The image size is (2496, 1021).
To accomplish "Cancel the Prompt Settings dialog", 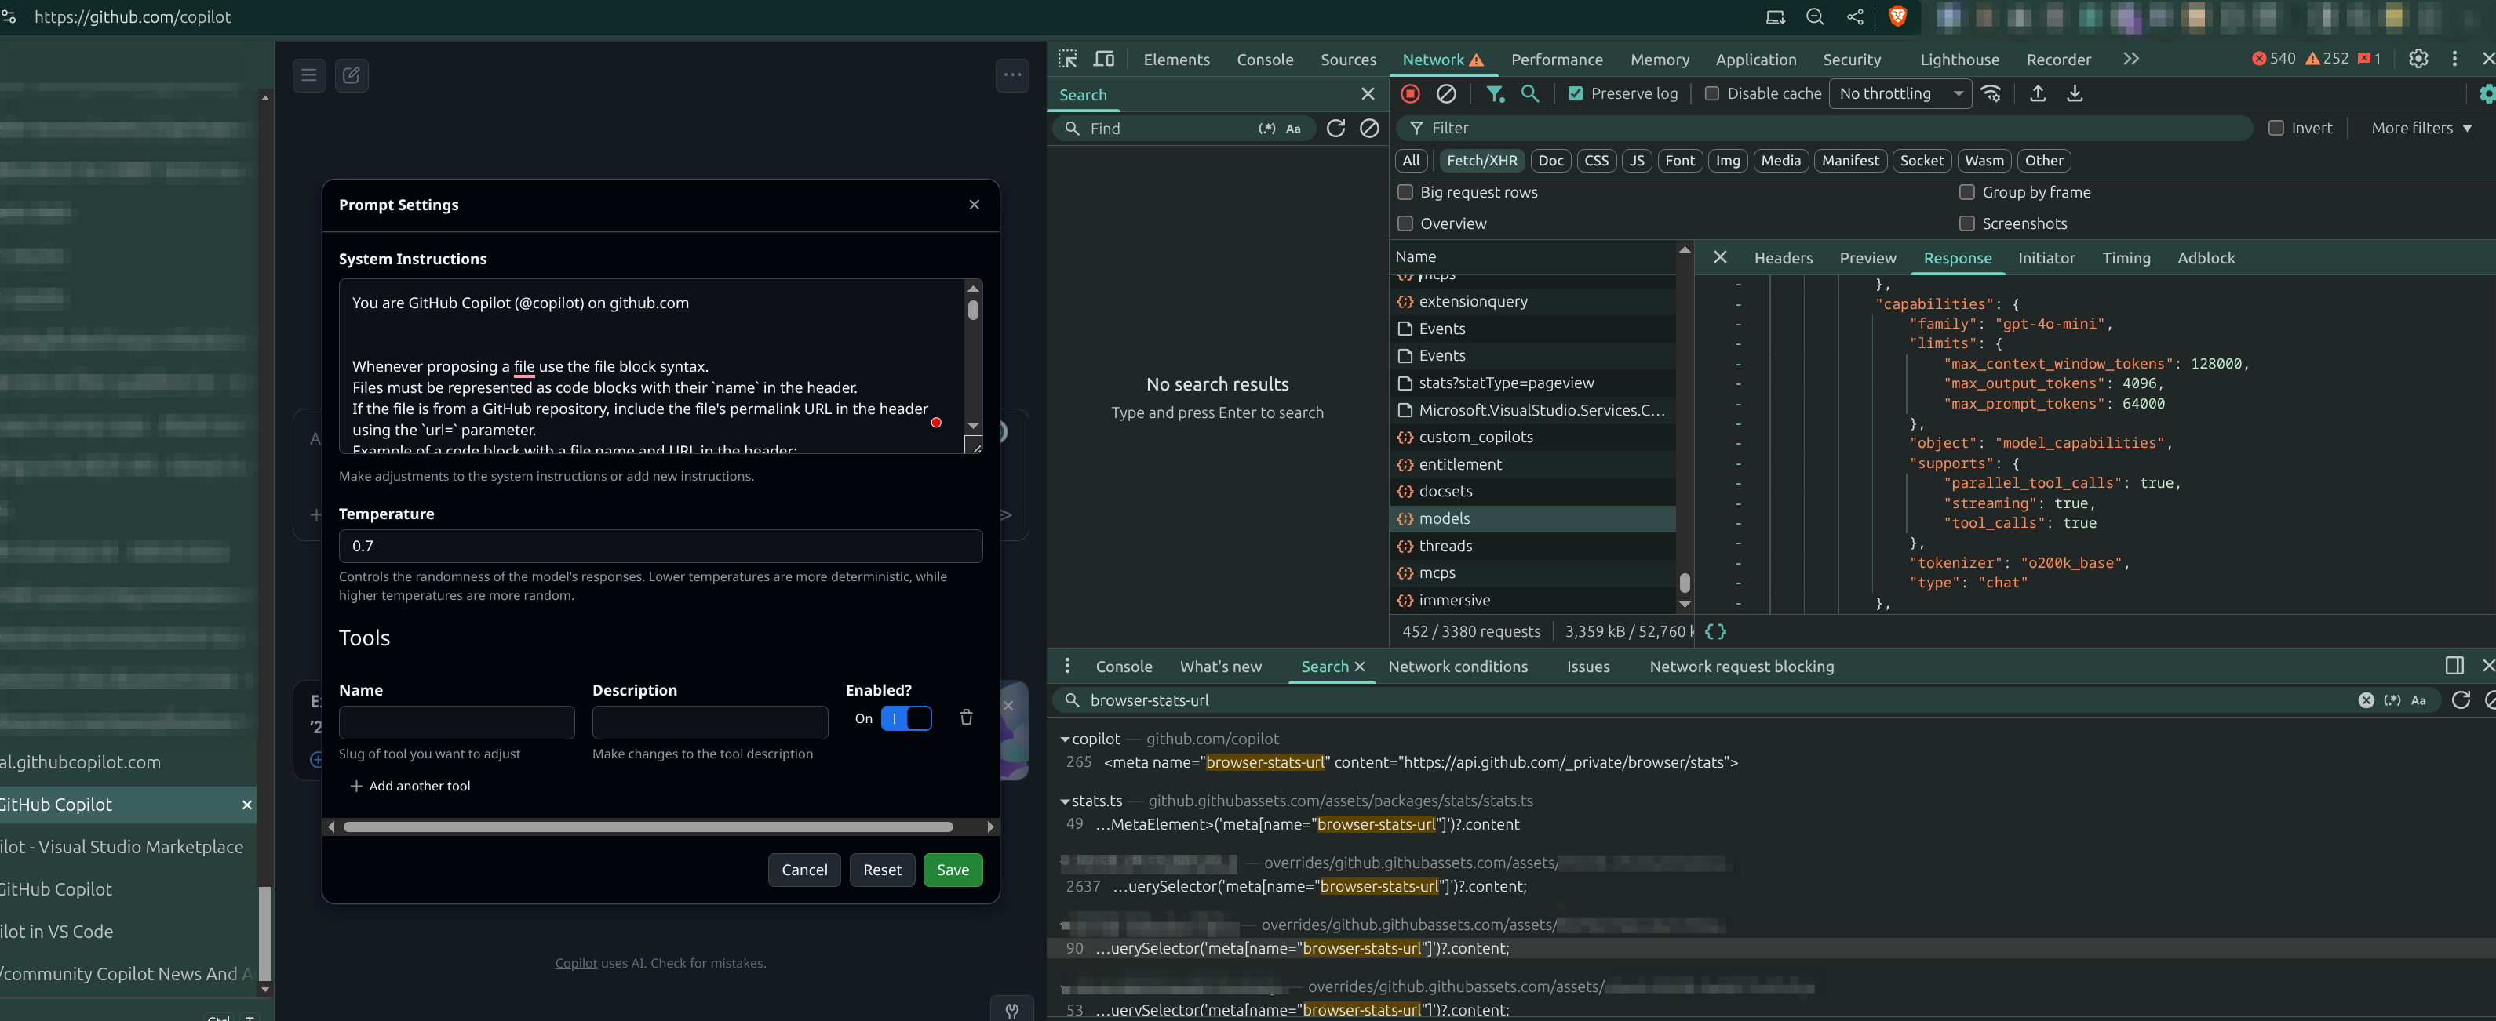I will pos(804,870).
